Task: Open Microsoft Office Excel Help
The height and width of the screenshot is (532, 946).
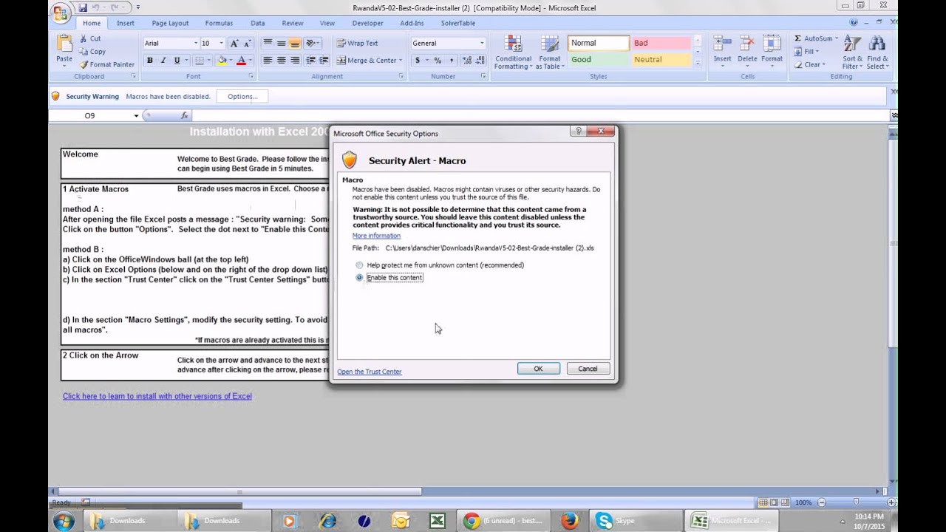Action: [854, 23]
